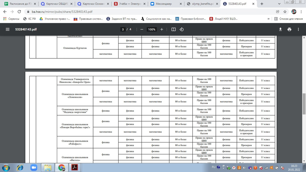306x172 pixels.
Task: Zoom in the PDF document
Action: tap(162, 29)
